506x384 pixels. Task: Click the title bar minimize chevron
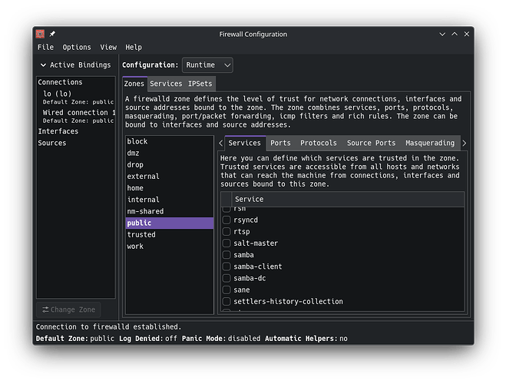point(442,35)
